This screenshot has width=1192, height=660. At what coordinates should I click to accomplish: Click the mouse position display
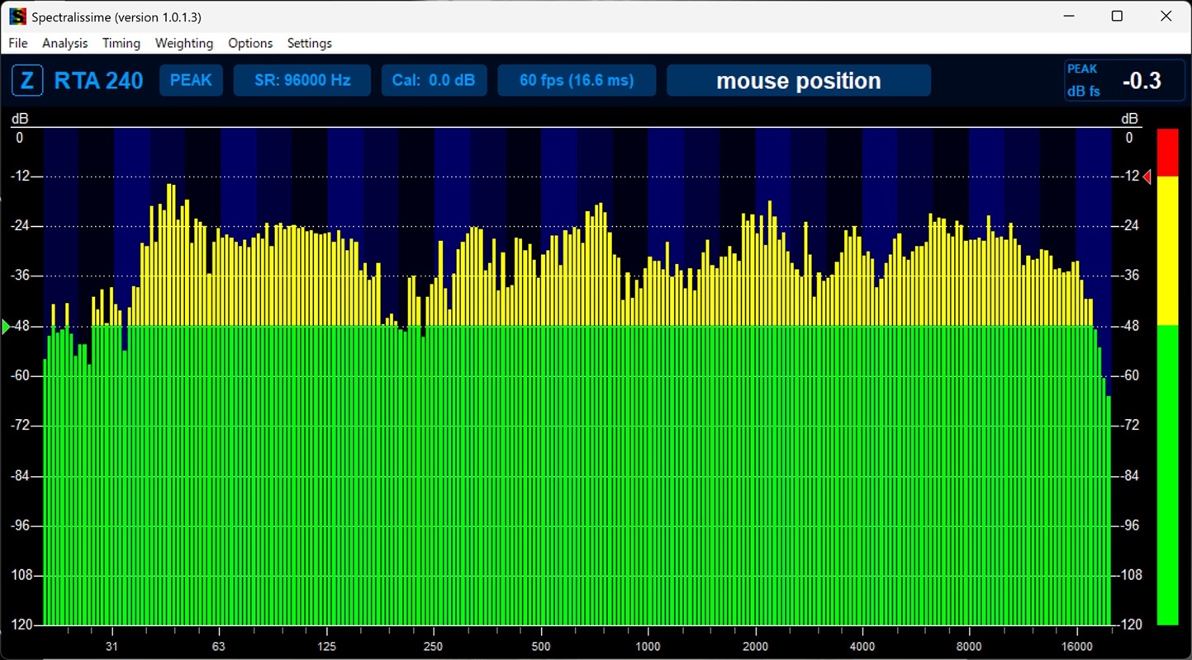pos(799,80)
